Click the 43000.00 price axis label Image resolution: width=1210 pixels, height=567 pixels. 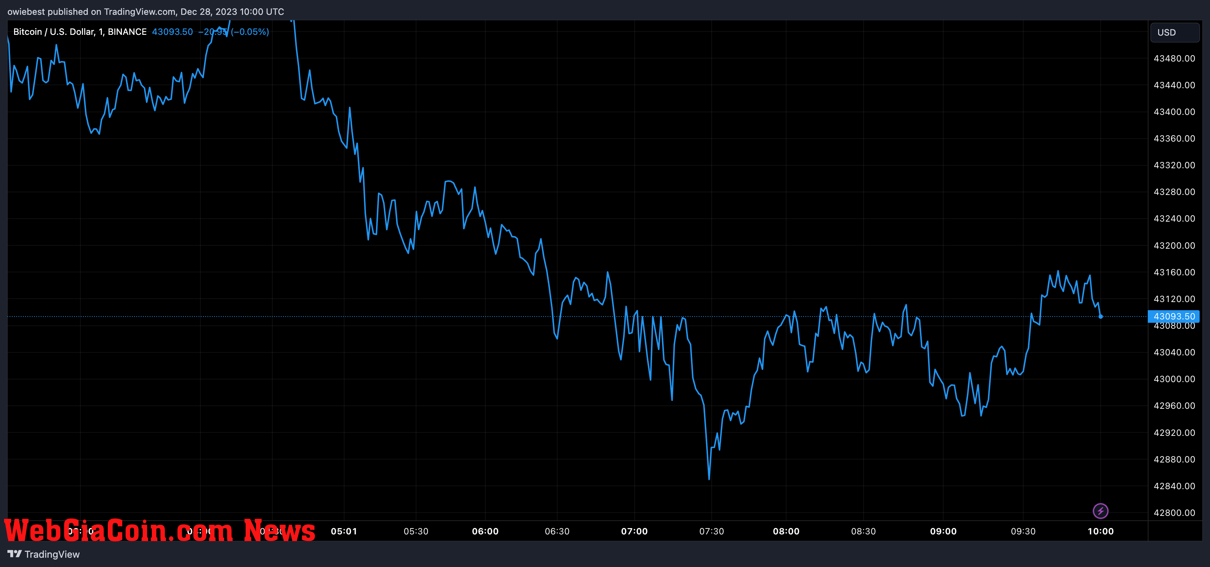pos(1174,379)
